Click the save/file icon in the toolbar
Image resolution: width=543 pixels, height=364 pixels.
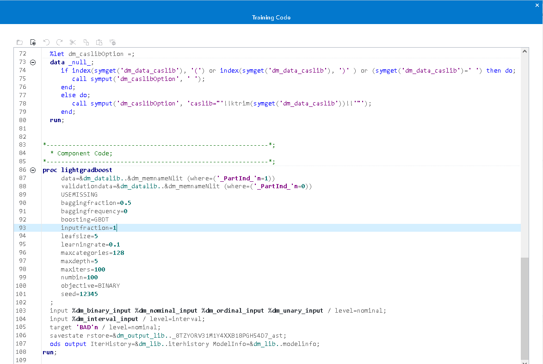click(33, 42)
